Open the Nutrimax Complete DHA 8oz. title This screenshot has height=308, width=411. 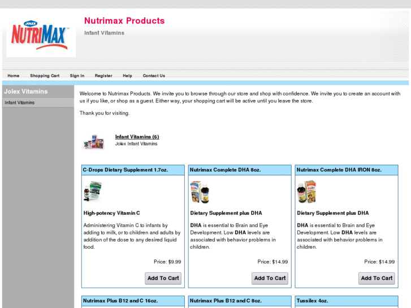click(225, 170)
